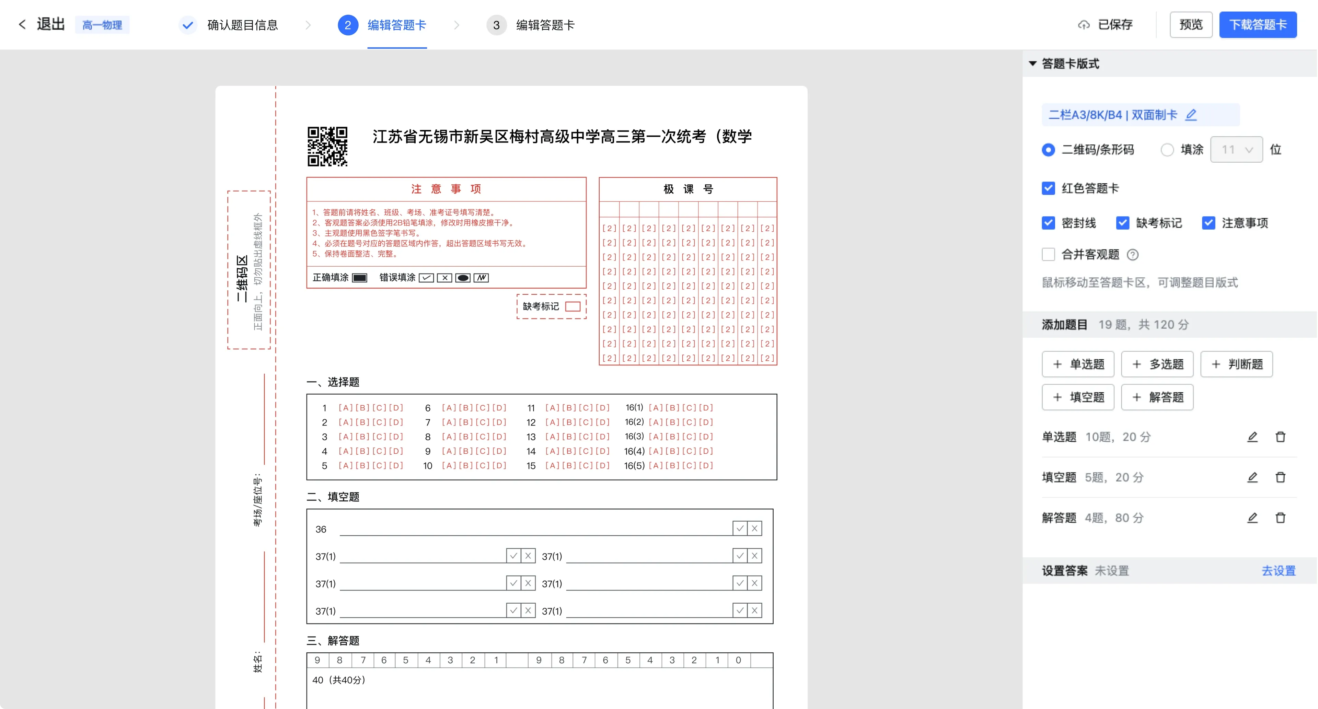Toggle the 红色答题卡 checkbox
Image resolution: width=1318 pixels, height=709 pixels.
(1048, 188)
